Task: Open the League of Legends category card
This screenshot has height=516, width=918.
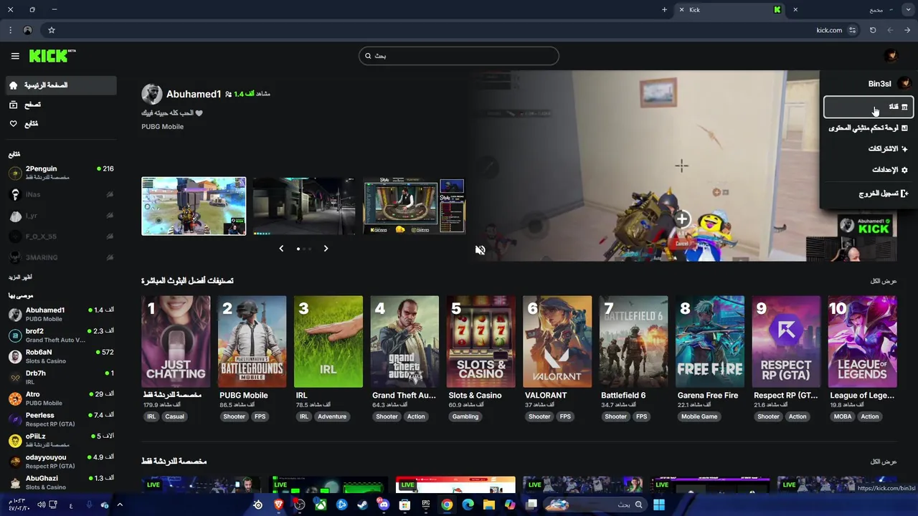Action: coord(863,342)
